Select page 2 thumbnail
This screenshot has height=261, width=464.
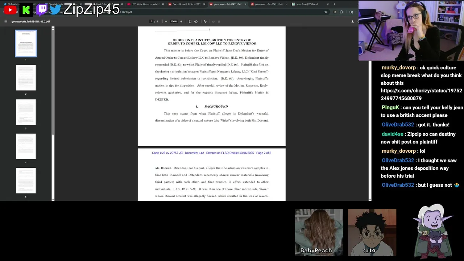pos(26,78)
